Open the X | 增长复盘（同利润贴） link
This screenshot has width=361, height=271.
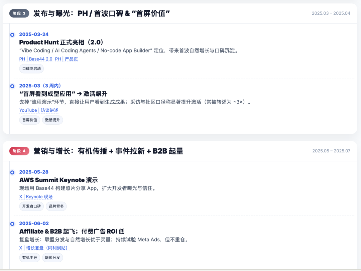(44, 248)
